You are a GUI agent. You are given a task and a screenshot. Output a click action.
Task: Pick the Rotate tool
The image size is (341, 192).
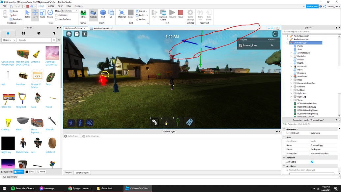point(50,14)
